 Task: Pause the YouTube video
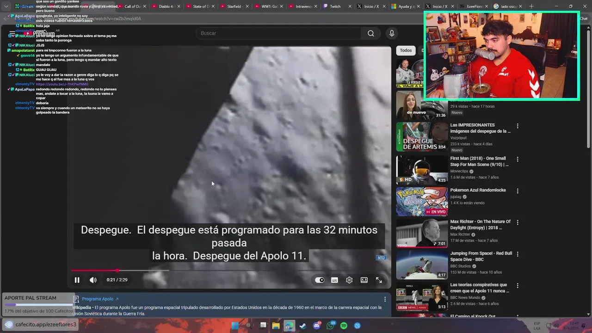[x=77, y=280]
